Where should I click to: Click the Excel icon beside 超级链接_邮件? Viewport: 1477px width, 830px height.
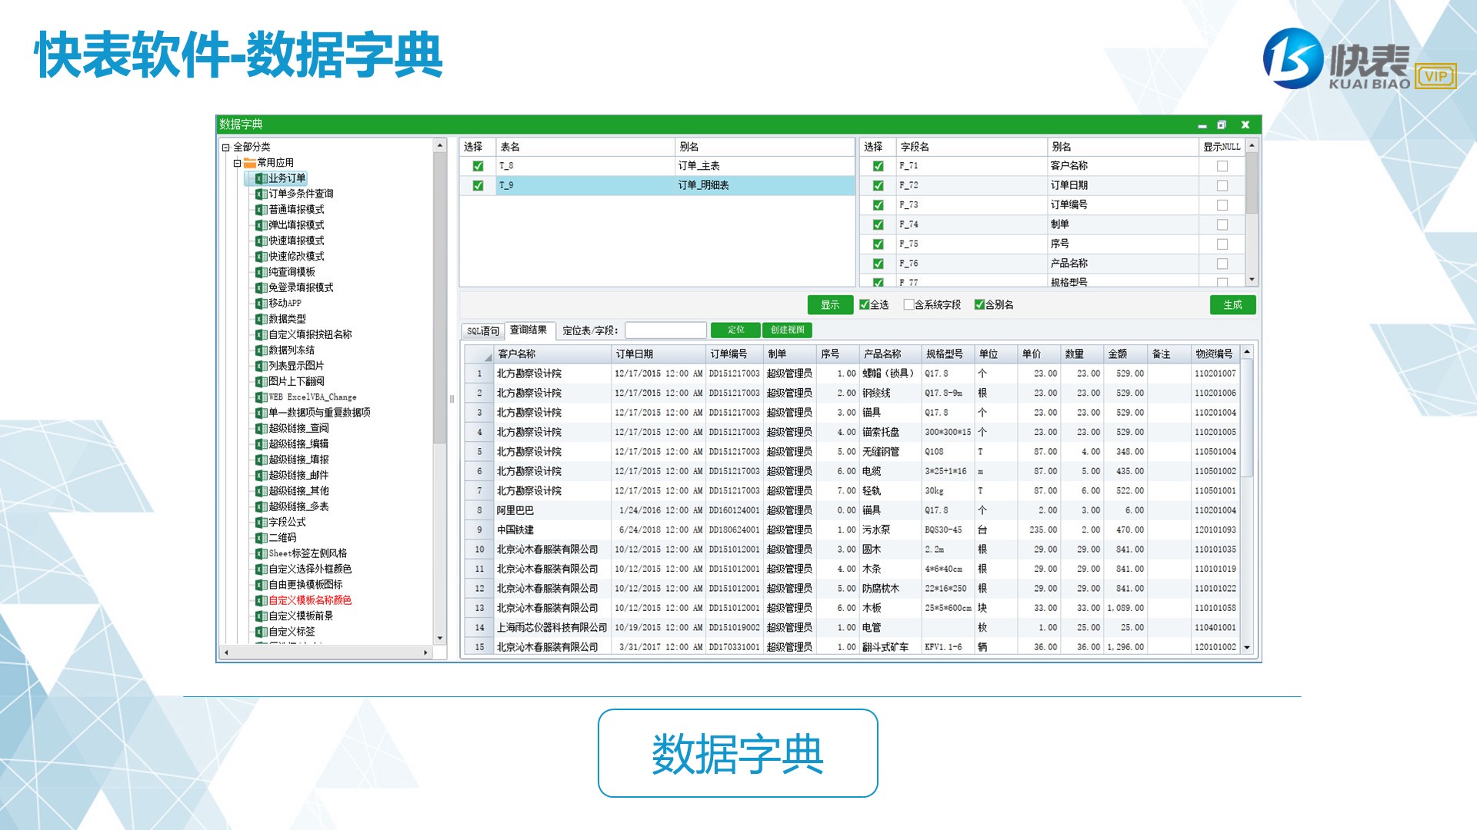(x=261, y=476)
